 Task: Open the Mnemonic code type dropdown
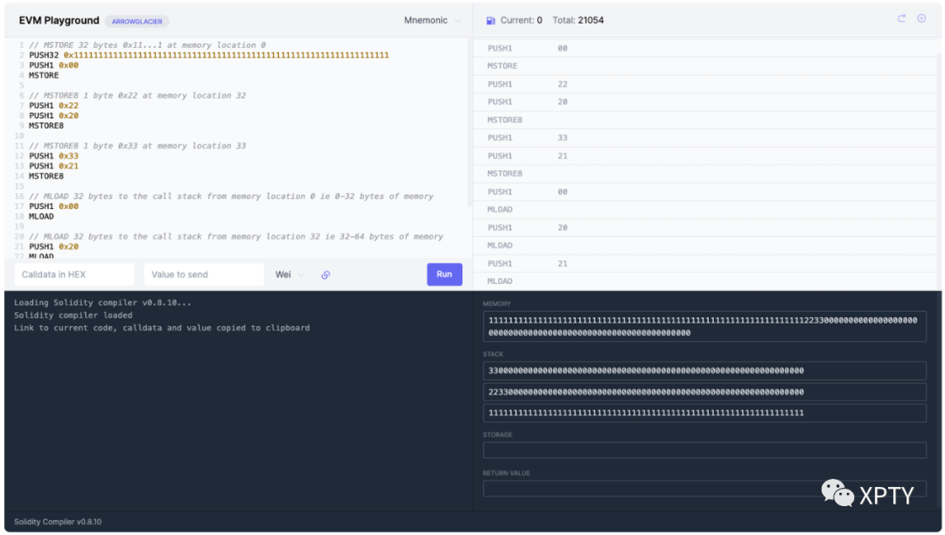pos(432,20)
